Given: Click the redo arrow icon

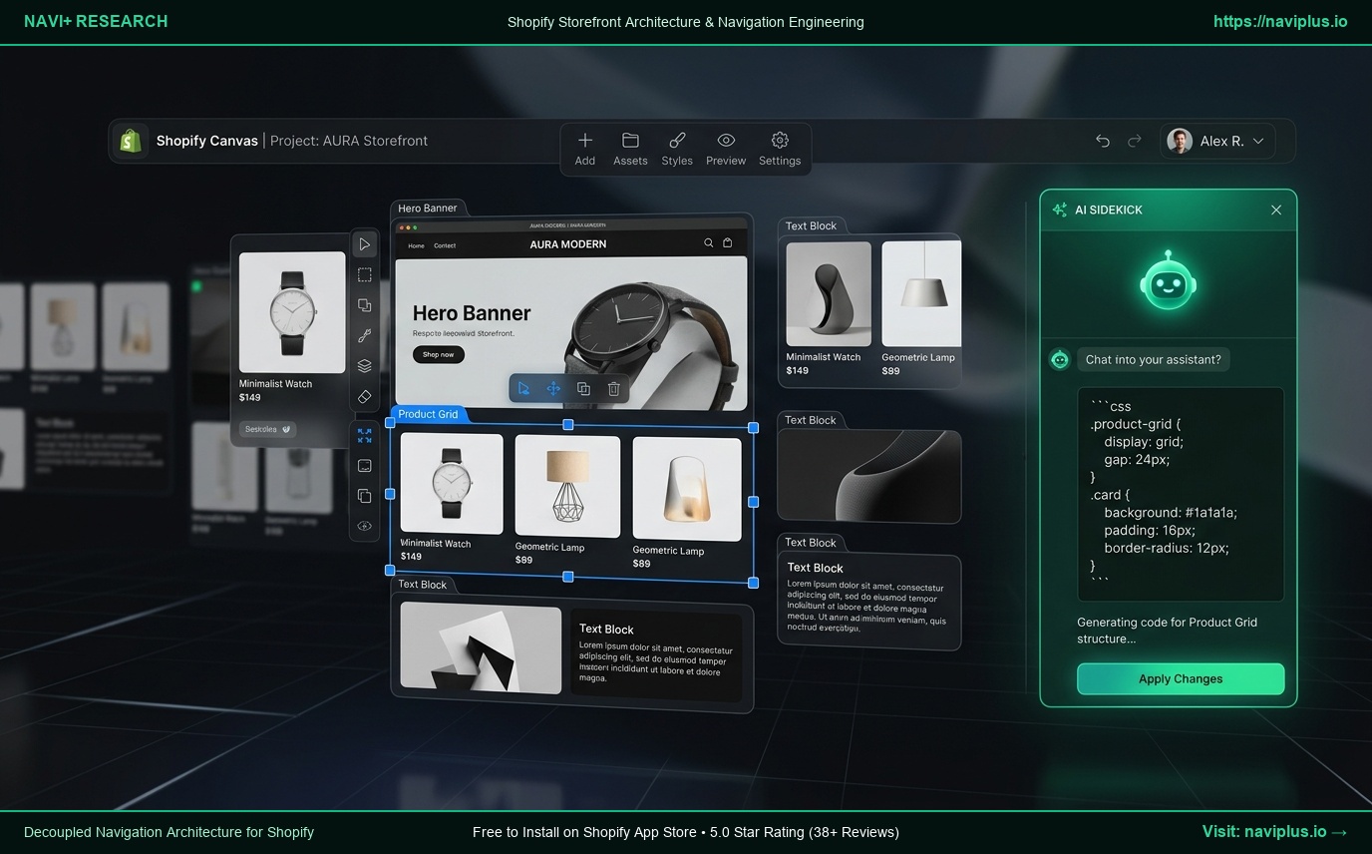Looking at the screenshot, I should [1134, 141].
